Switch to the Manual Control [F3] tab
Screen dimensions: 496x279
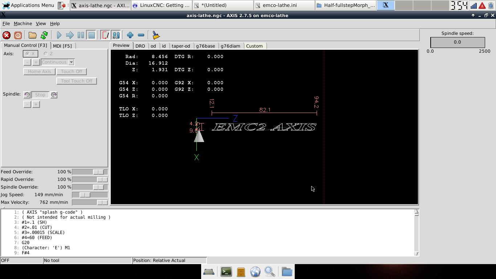[25, 45]
